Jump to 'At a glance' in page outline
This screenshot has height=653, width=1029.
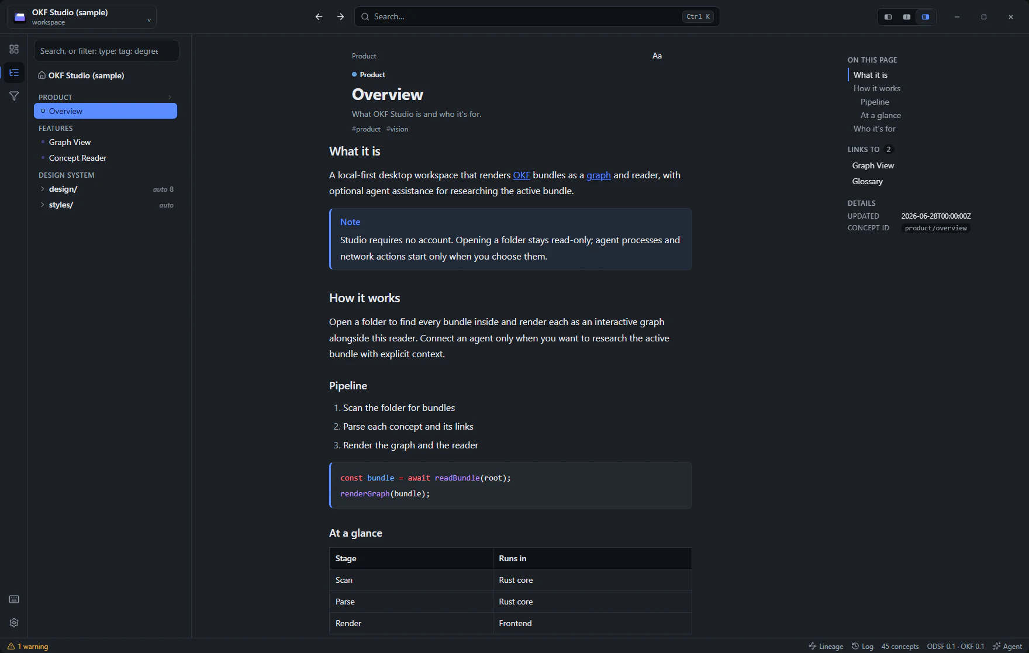[880, 115]
